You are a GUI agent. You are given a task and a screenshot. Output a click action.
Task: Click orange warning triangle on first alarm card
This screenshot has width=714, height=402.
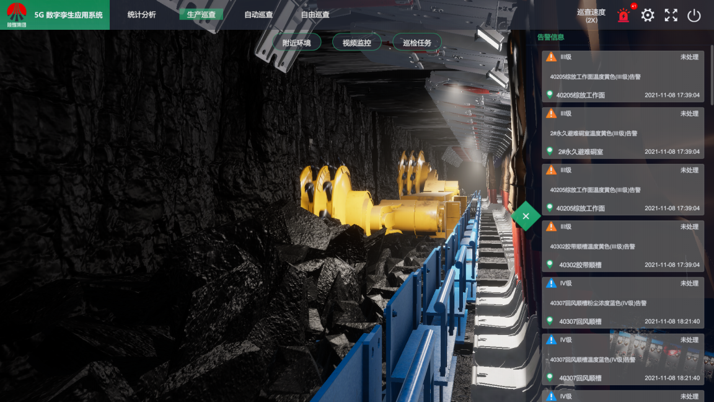[x=551, y=57]
